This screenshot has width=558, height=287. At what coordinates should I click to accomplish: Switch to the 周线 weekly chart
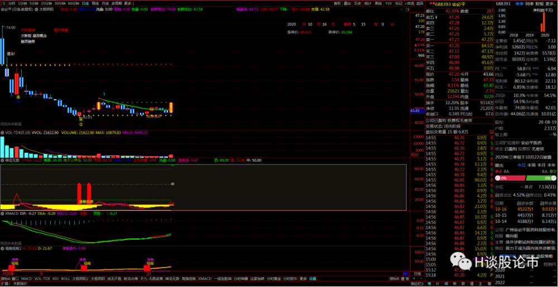click(x=95, y=3)
